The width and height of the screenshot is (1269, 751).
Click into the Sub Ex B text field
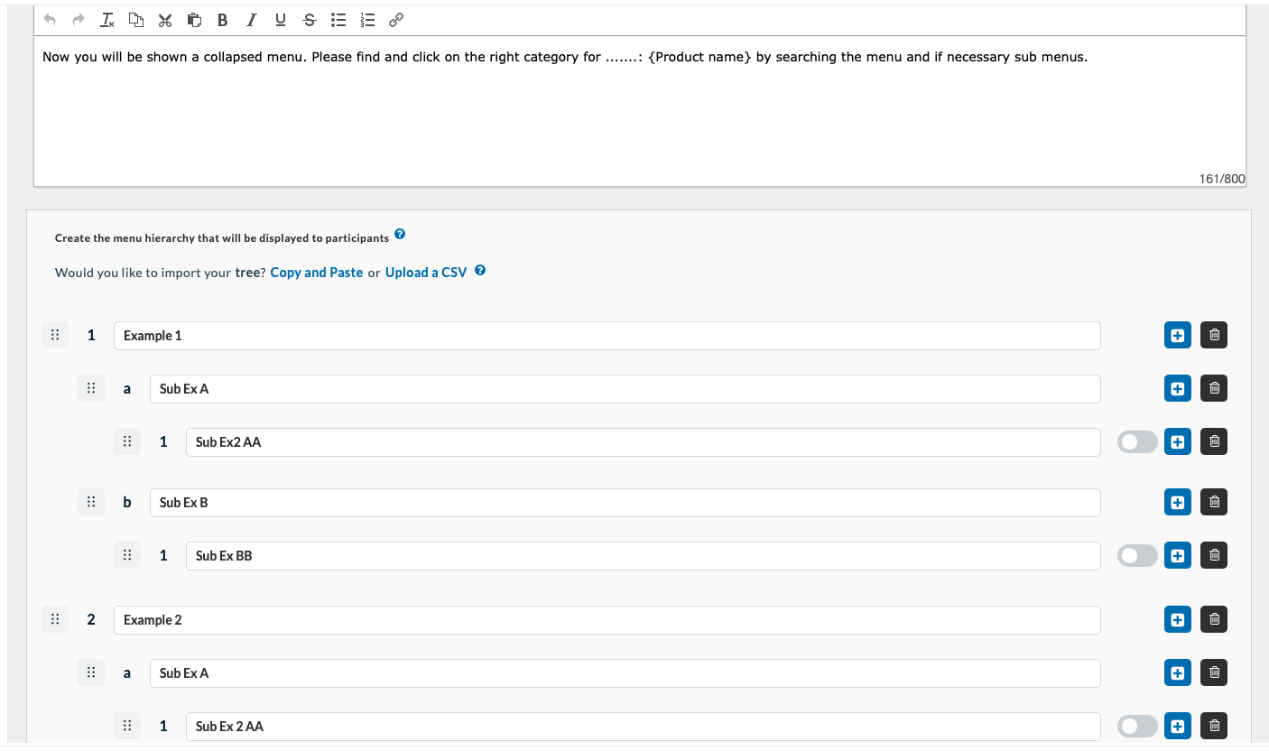click(625, 503)
